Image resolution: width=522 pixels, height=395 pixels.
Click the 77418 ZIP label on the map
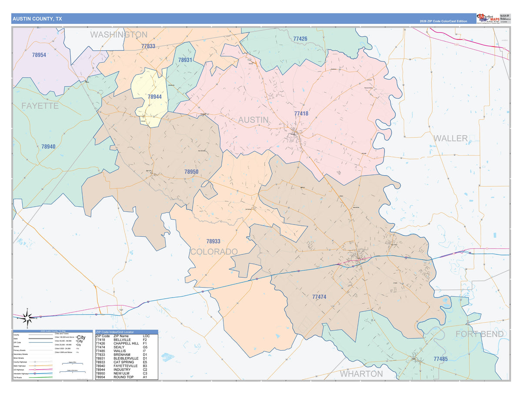click(301, 114)
